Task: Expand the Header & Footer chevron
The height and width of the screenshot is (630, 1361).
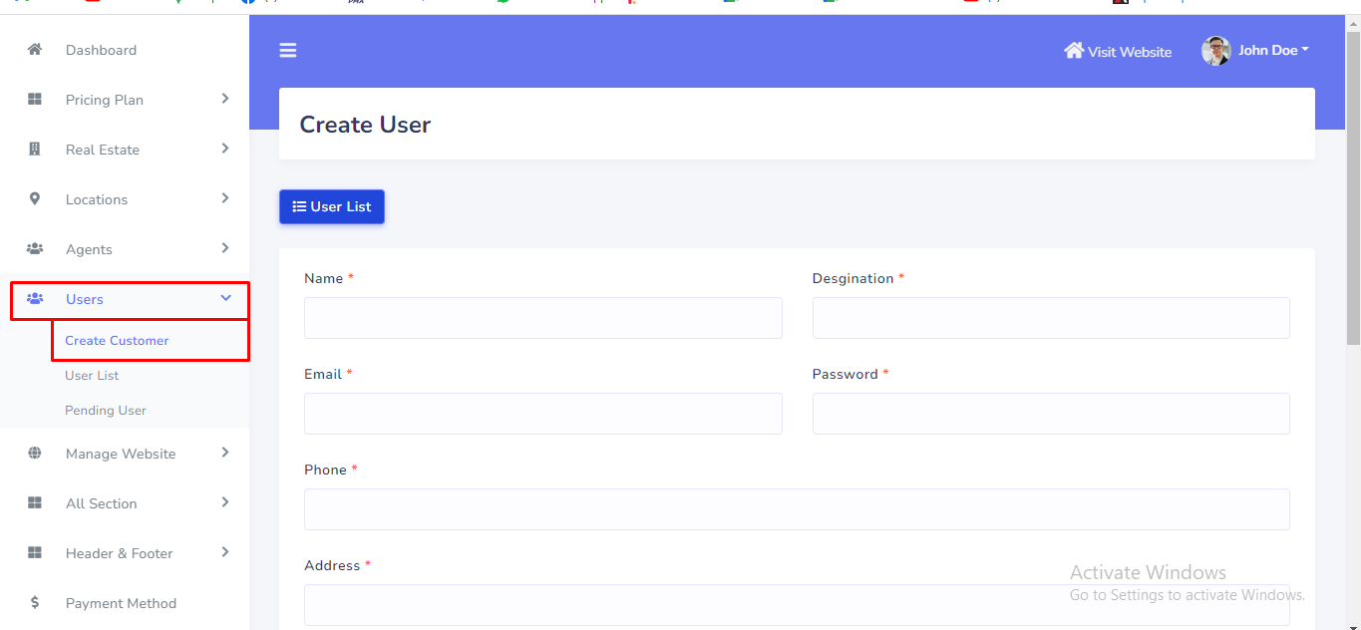Action: (225, 552)
